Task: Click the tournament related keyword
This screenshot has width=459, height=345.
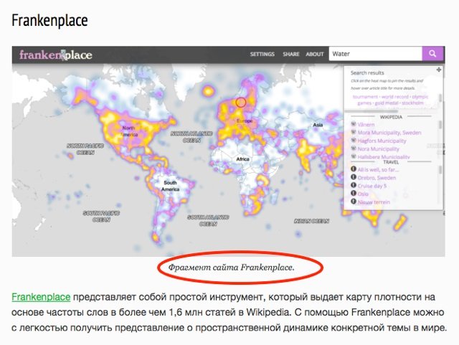Action: pos(365,97)
